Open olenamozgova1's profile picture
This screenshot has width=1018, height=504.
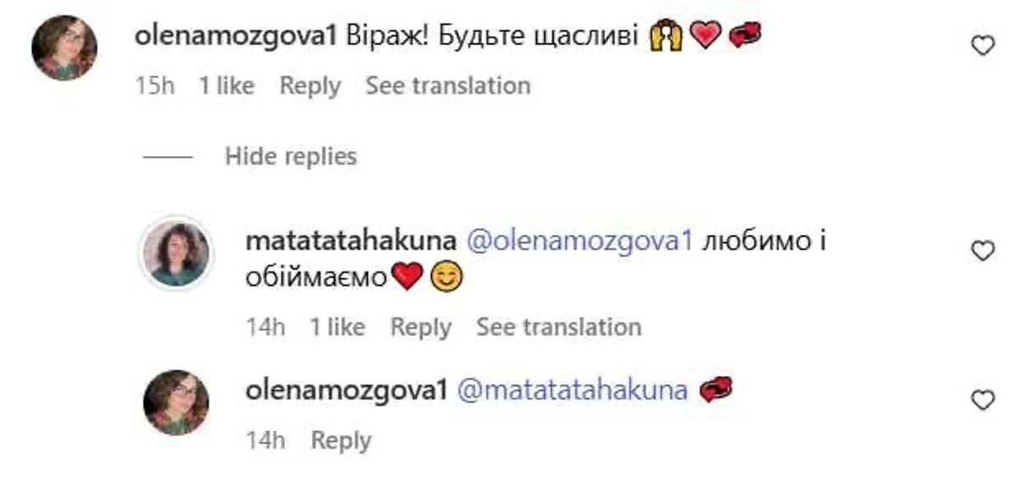point(64,44)
